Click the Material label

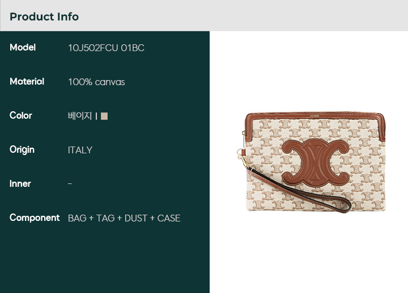click(27, 82)
